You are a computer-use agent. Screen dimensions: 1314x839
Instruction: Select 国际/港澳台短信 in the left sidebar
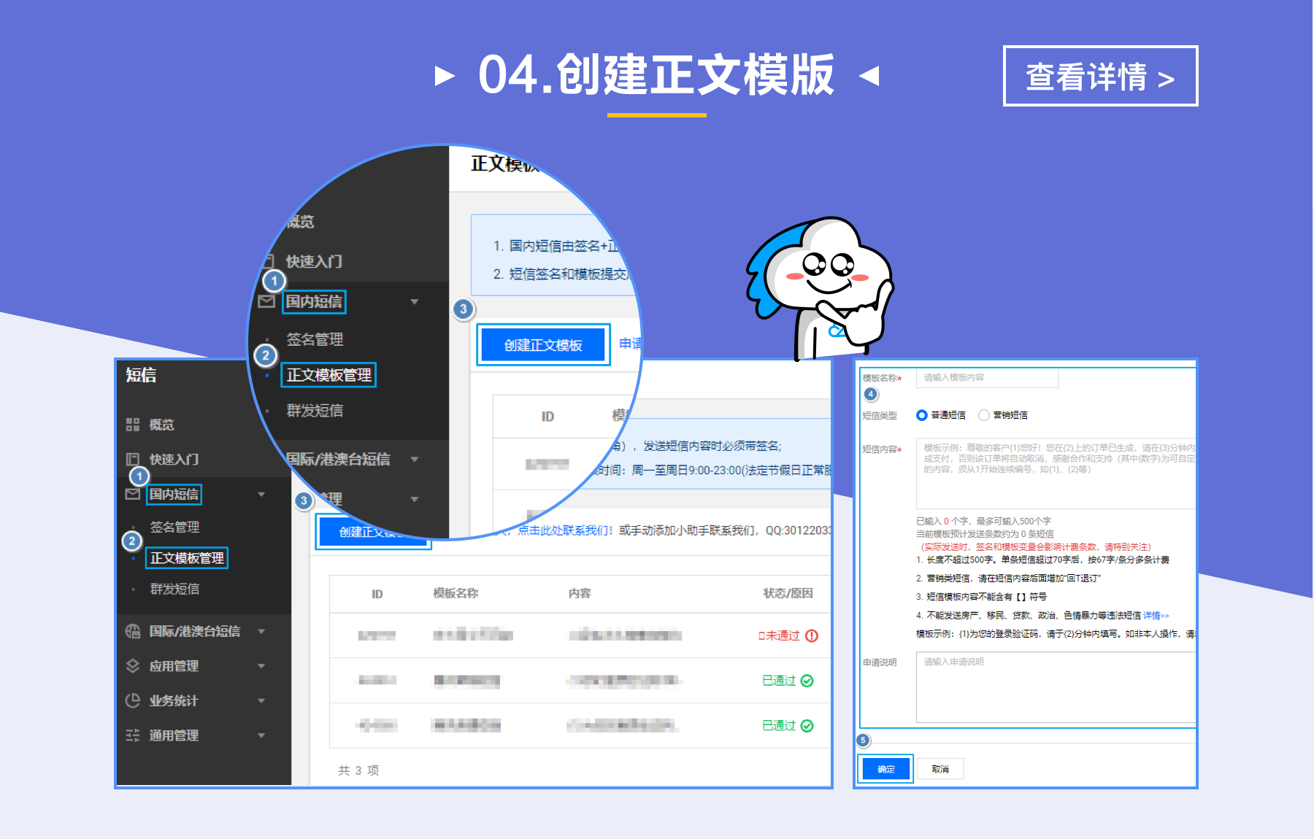pos(195,631)
